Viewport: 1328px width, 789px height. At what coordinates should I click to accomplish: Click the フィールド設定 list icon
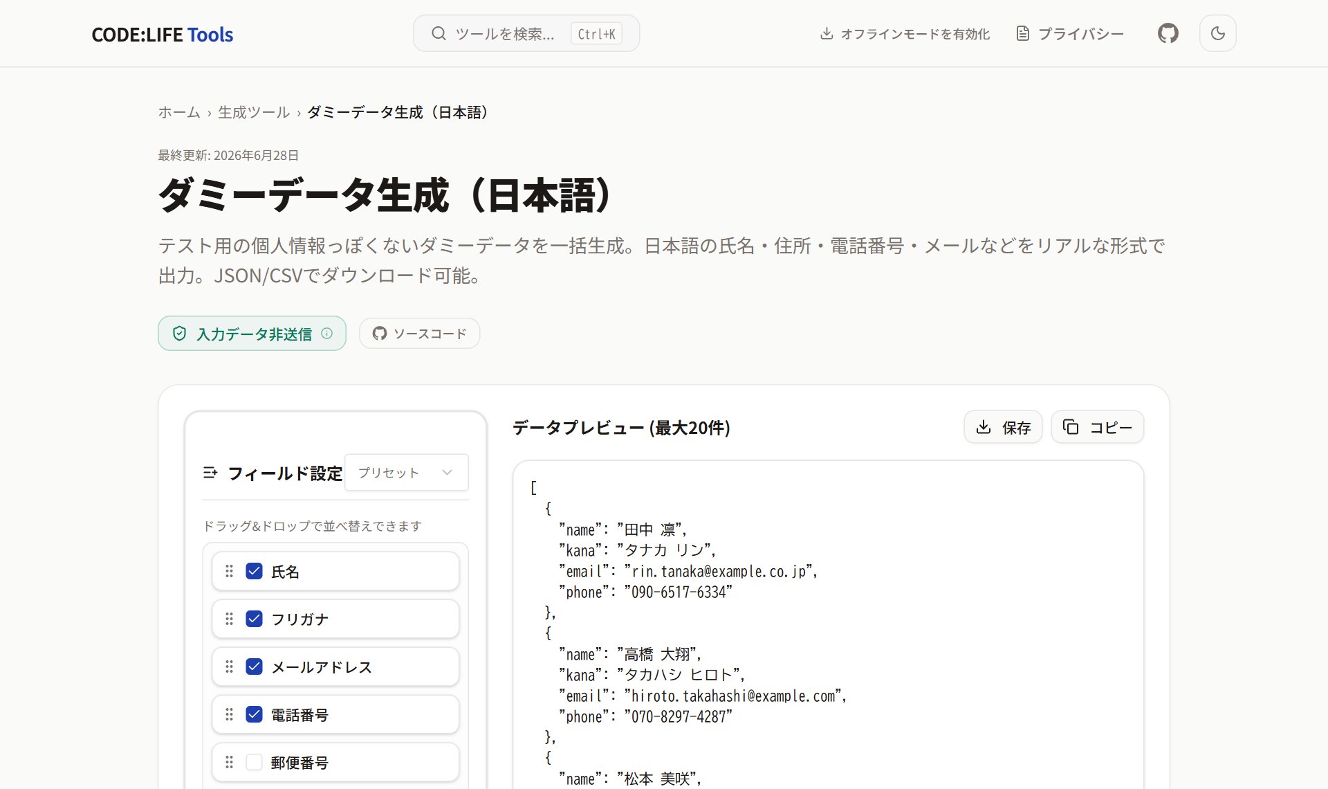[x=210, y=473]
